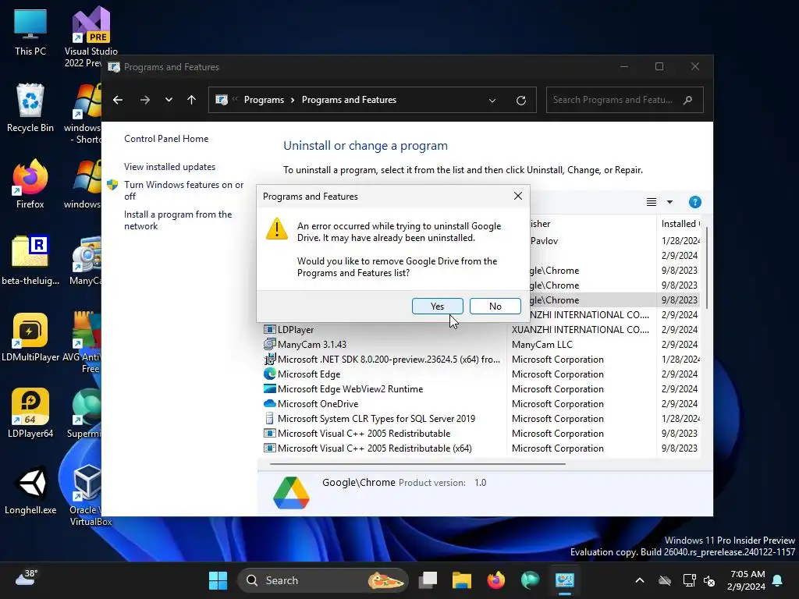Click Control Panel taskbar icon
The width and height of the screenshot is (799, 599).
(x=565, y=580)
